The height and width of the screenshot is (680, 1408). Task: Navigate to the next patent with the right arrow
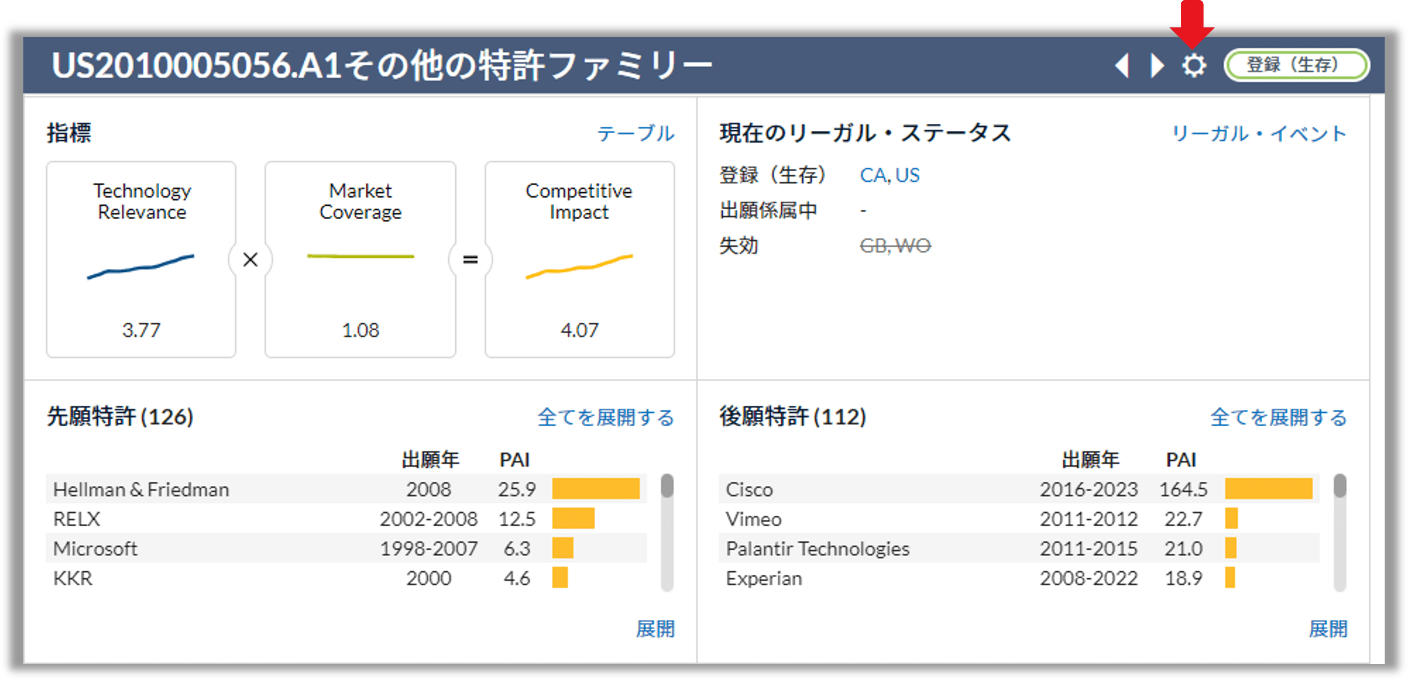click(x=1157, y=66)
